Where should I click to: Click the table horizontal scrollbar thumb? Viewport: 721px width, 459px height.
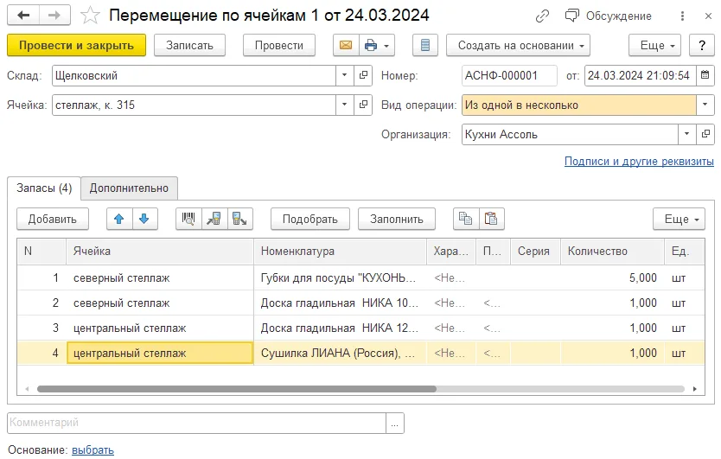pos(236,389)
